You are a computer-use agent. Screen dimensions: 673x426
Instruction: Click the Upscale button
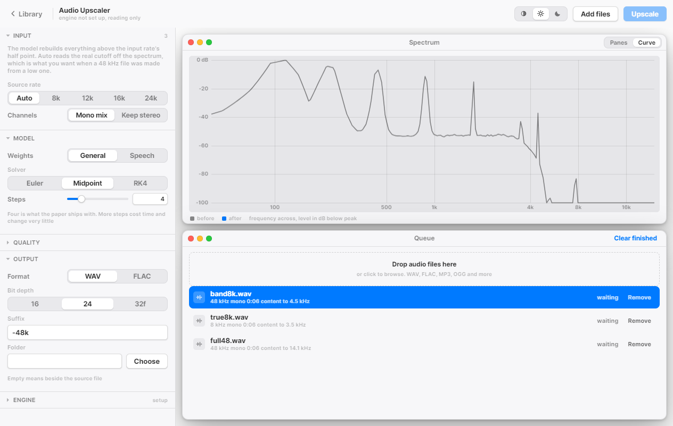(x=645, y=14)
